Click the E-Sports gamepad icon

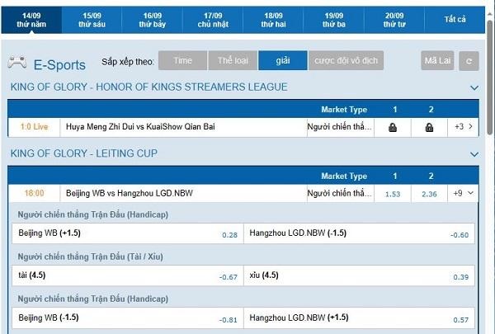pyautogui.click(x=16, y=62)
